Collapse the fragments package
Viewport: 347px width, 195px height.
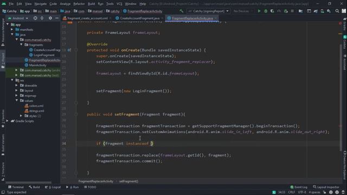coord(21,44)
